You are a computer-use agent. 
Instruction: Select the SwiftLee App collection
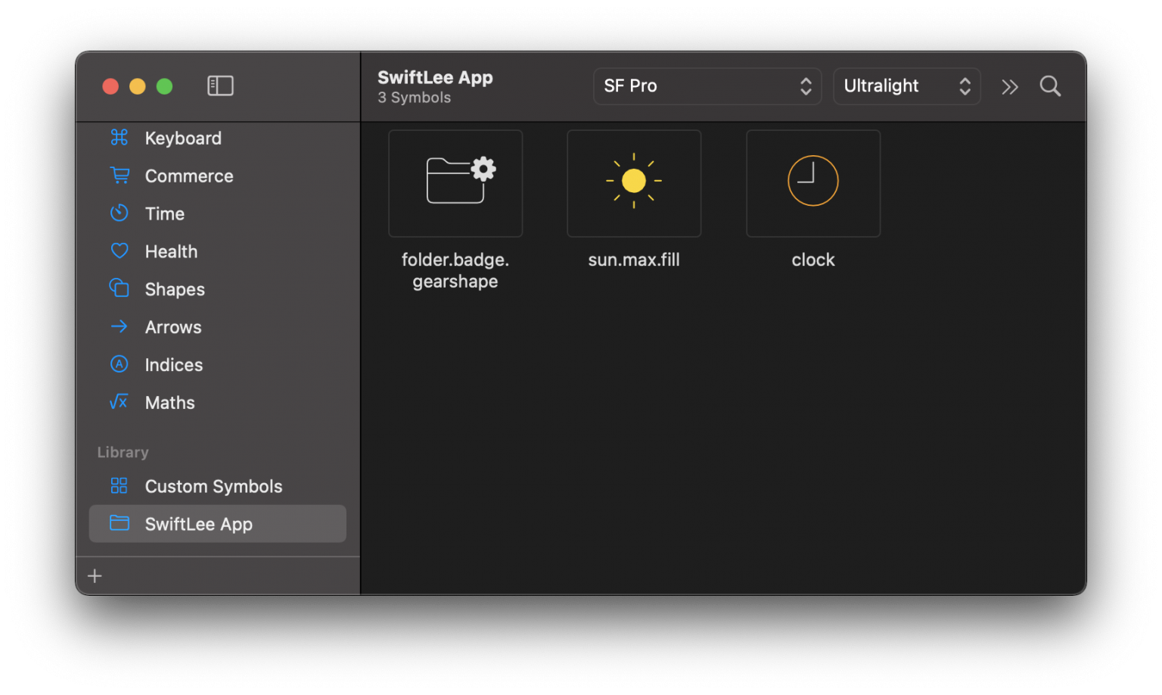198,523
